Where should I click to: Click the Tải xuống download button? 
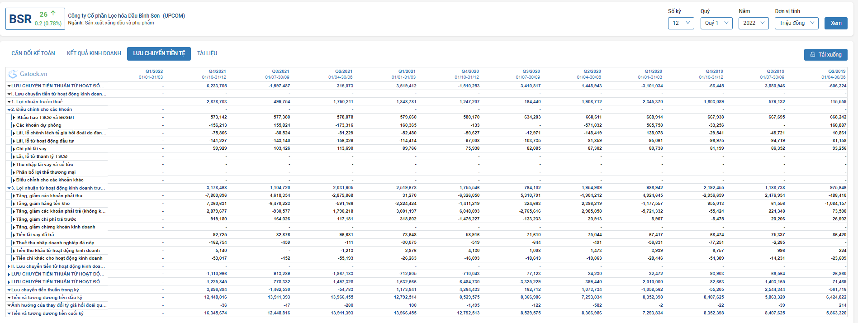[825, 55]
